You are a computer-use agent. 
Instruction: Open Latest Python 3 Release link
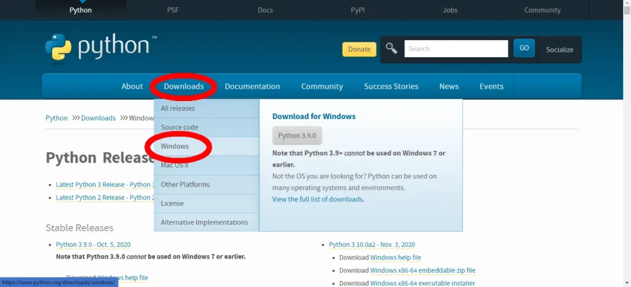pyautogui.click(x=105, y=185)
